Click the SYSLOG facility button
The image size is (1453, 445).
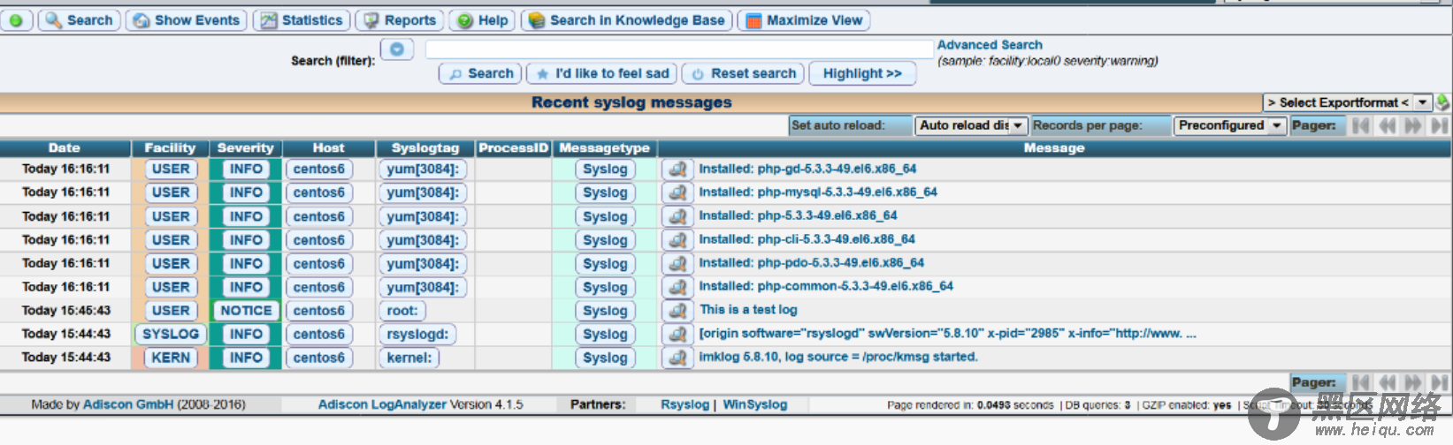(x=171, y=335)
